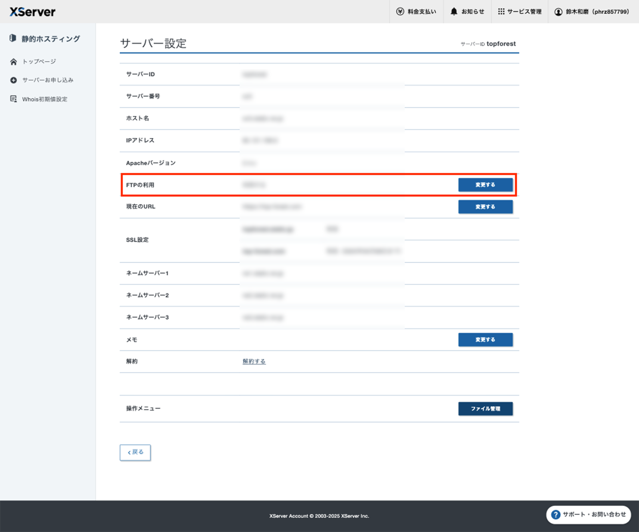Click the question mark support icon

click(556, 514)
